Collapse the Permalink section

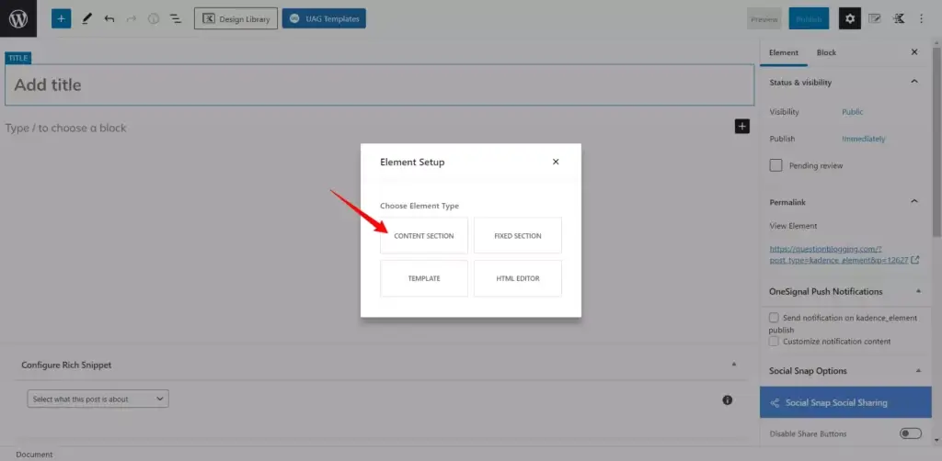pos(913,201)
